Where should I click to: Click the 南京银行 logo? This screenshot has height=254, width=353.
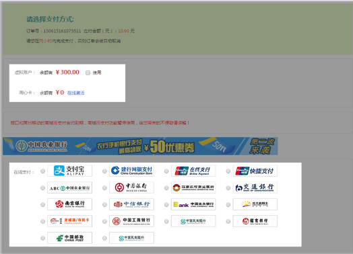click(x=69, y=204)
